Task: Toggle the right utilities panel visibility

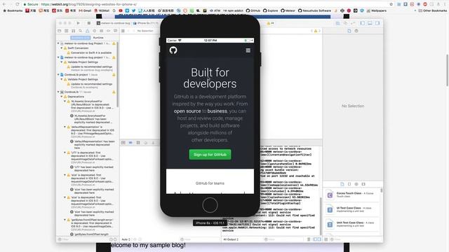Action: click(x=377, y=23)
